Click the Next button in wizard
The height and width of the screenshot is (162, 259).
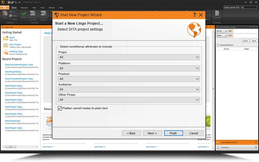[152, 133]
